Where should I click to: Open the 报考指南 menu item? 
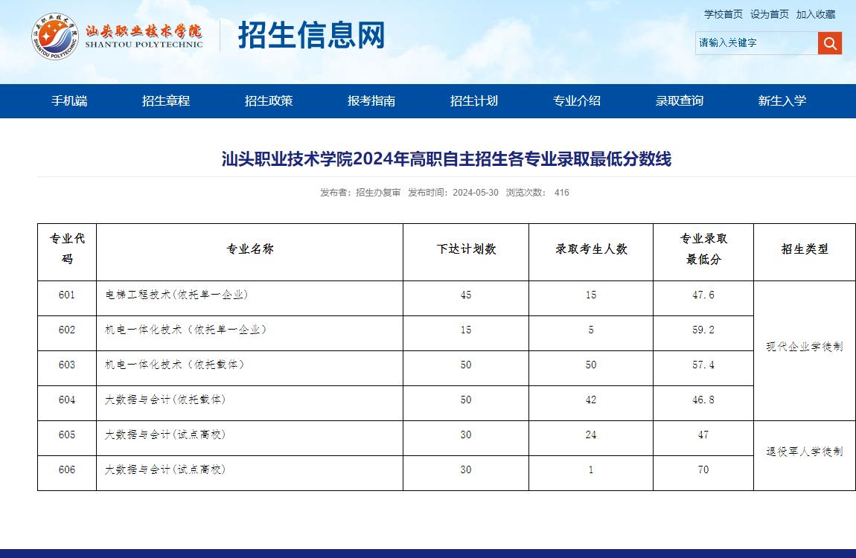[x=371, y=101]
